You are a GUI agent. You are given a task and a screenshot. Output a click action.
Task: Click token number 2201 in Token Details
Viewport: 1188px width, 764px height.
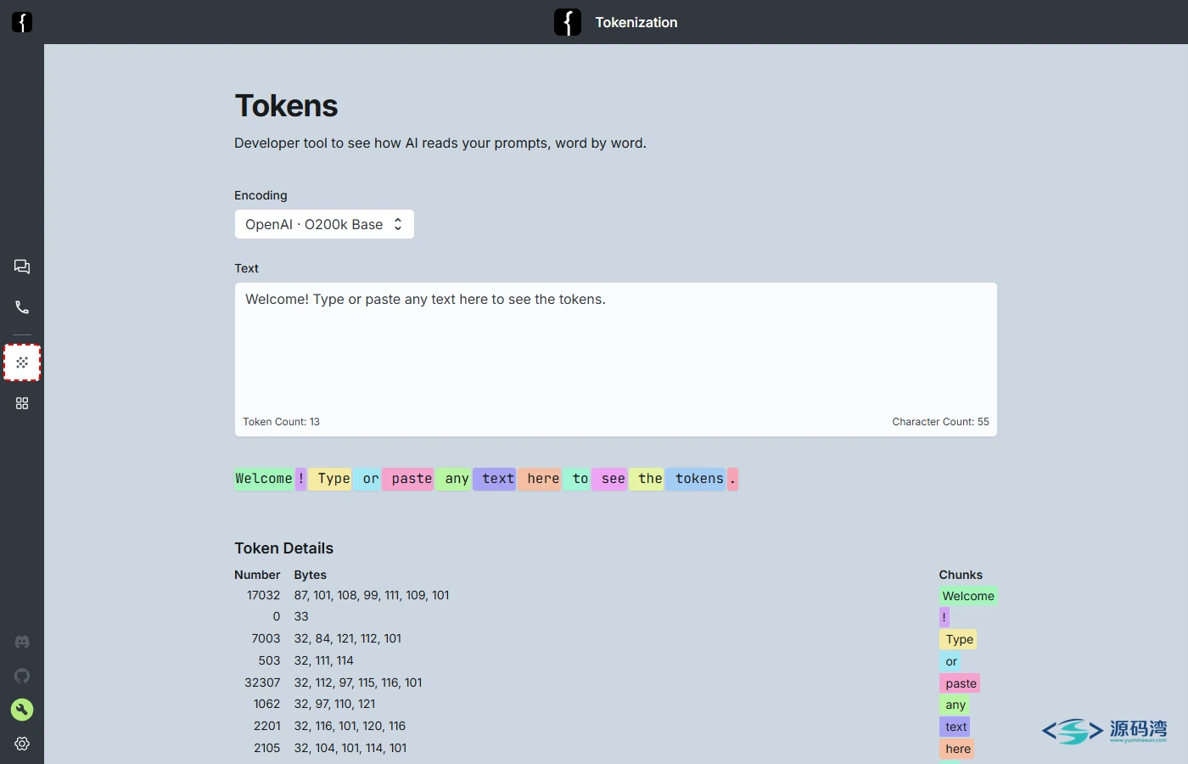pyautogui.click(x=266, y=726)
